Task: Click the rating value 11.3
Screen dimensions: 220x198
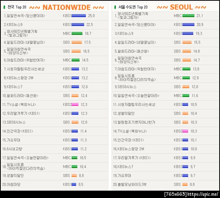Action: (x=84, y=140)
